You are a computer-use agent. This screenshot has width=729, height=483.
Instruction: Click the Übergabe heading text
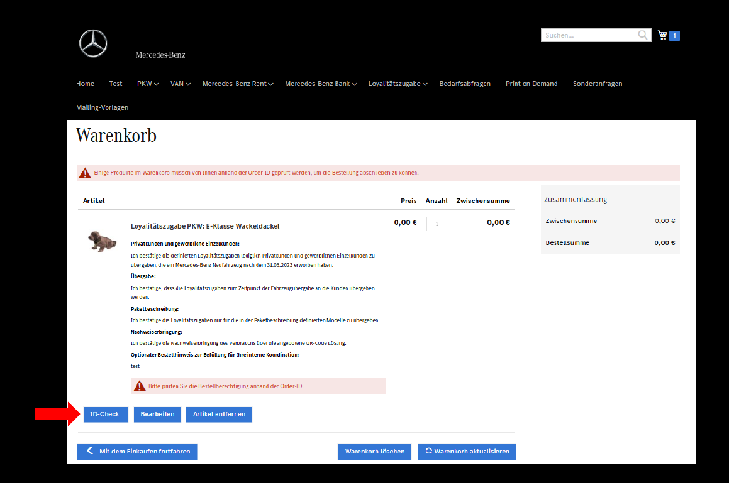pyautogui.click(x=143, y=276)
